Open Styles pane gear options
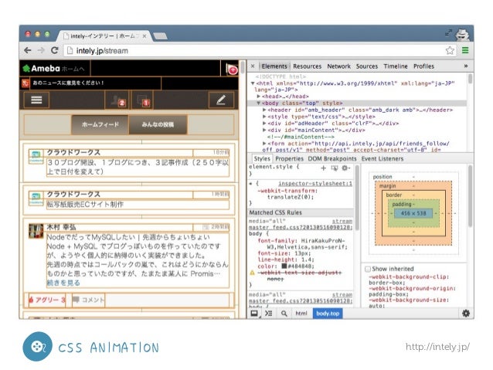Viewport: 493px width, 370px height. (345, 168)
